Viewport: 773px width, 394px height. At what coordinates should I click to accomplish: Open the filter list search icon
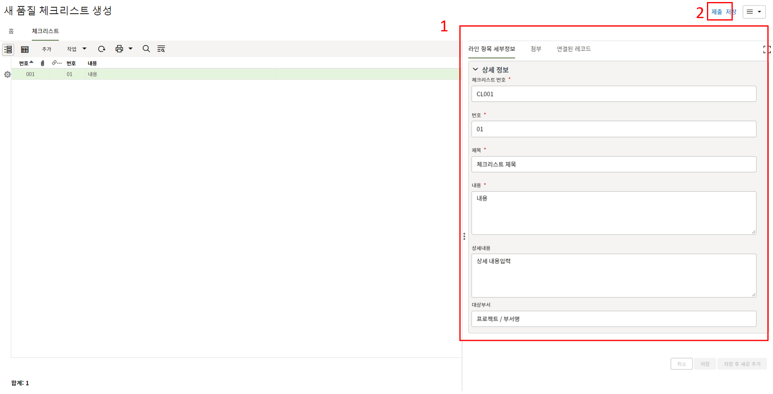coord(161,49)
